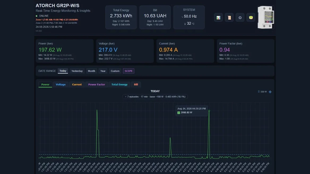Click the TODAY chart heading
This screenshot has height=174, width=310.
click(x=155, y=91)
